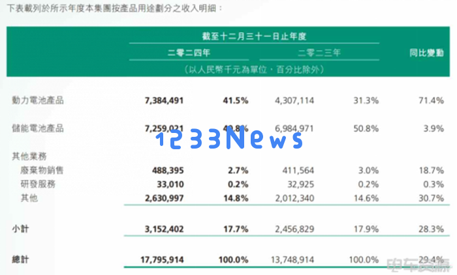
Task: Click the 同比變動 column header
Action: [x=426, y=53]
